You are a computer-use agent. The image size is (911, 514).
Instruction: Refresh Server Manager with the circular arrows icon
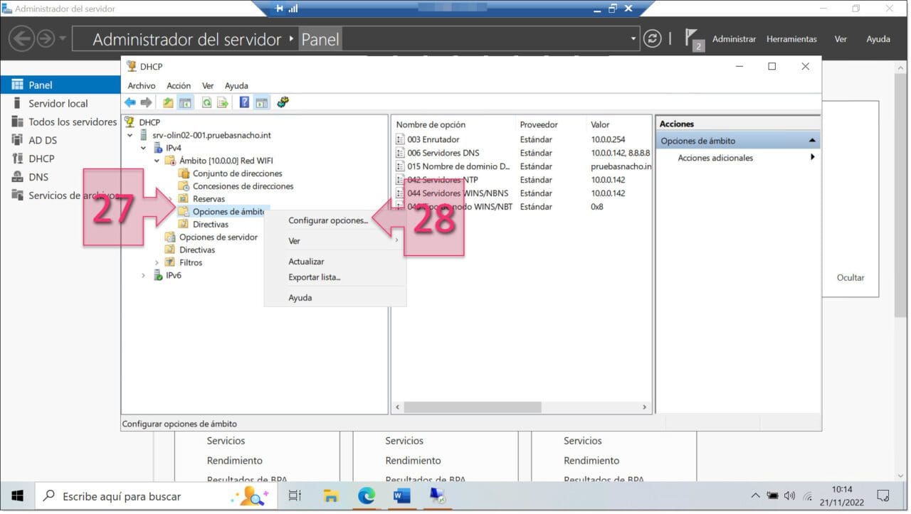(x=652, y=38)
